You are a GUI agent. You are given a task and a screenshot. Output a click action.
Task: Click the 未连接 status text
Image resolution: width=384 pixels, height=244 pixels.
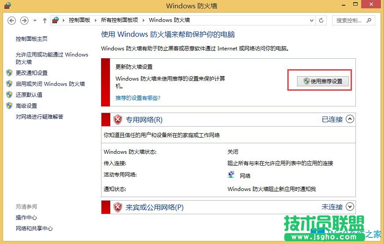332,207
